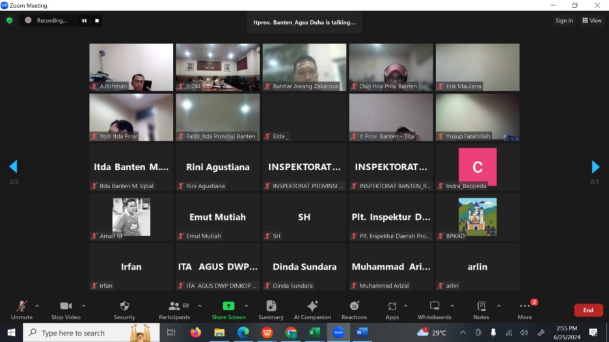Open the Notes tool
This screenshot has height=342, width=609.
[x=481, y=306]
